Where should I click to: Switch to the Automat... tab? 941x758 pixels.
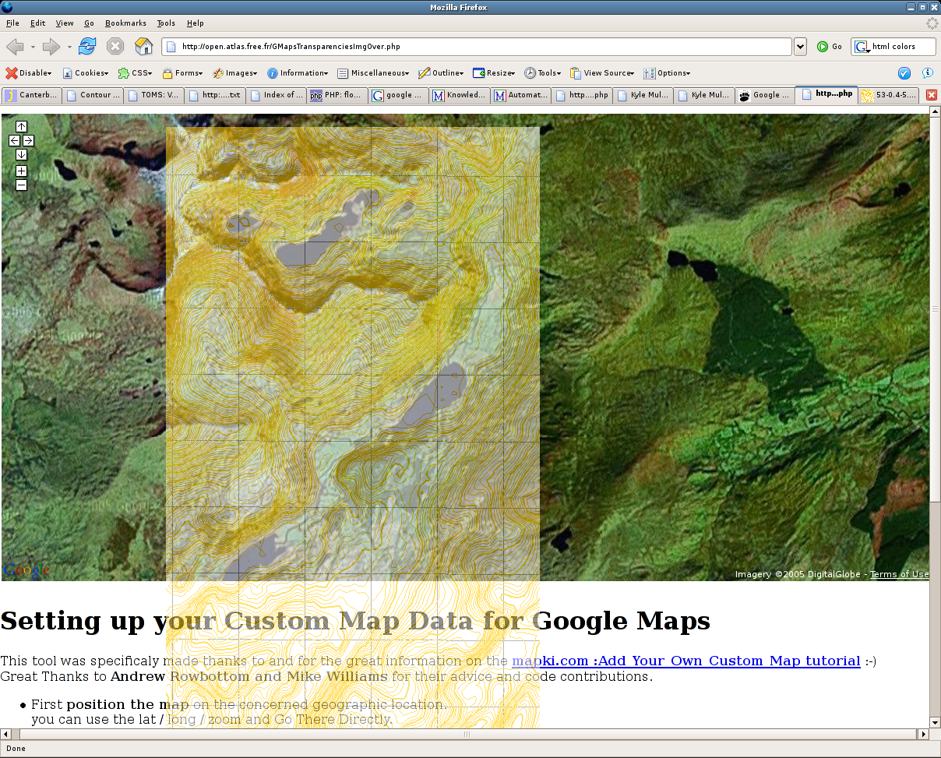520,95
